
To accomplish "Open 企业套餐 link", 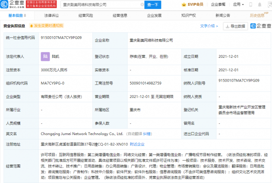I will pyautogui.click(x=218, y=4).
